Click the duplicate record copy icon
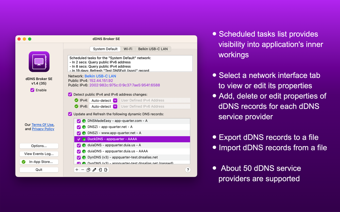Viewport: 340px width, 212px height. (x=88, y=170)
